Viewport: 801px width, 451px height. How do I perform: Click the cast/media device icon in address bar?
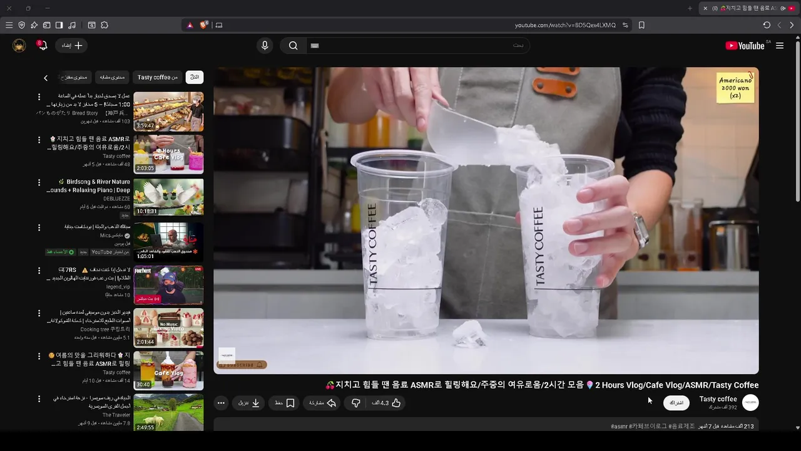[218, 25]
